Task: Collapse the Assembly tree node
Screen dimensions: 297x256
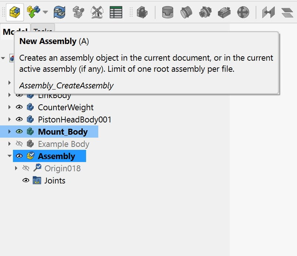Action: [10, 156]
